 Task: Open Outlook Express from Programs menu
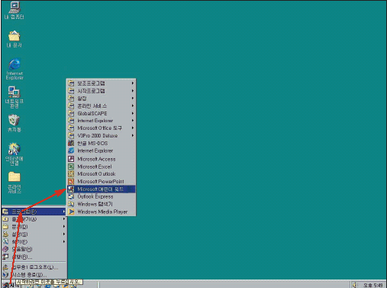(102, 196)
